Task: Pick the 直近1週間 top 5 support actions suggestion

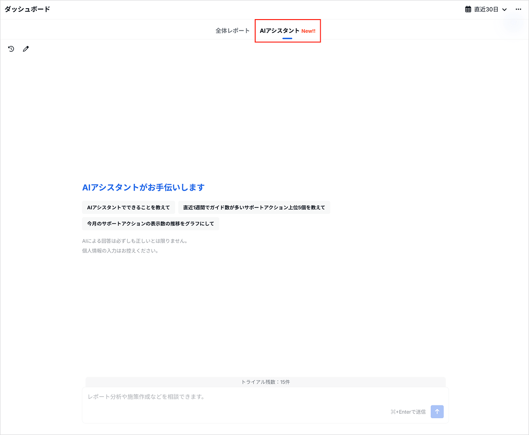Action: pyautogui.click(x=254, y=207)
